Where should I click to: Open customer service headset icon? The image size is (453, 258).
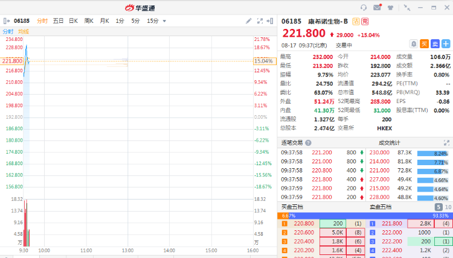pos(364,7)
